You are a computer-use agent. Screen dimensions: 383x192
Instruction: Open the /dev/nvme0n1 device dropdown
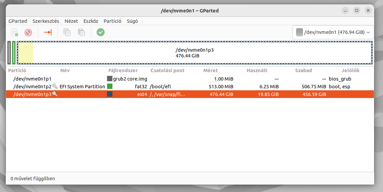point(333,32)
